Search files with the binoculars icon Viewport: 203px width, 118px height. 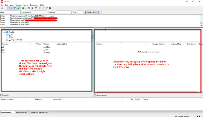[50, 8]
